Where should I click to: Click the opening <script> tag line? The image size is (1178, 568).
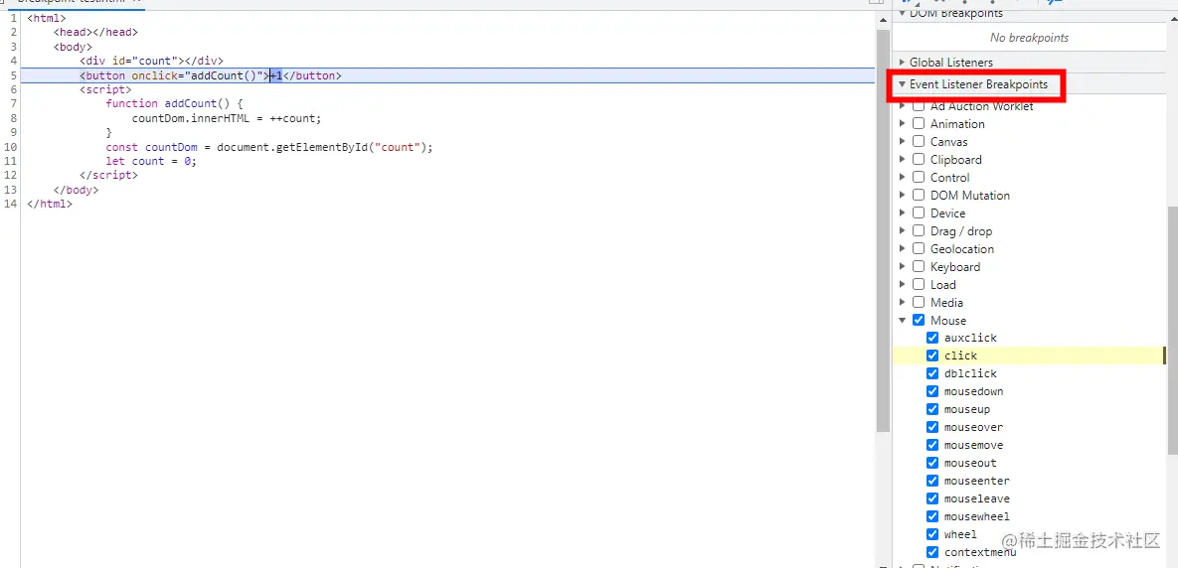pyautogui.click(x=106, y=89)
